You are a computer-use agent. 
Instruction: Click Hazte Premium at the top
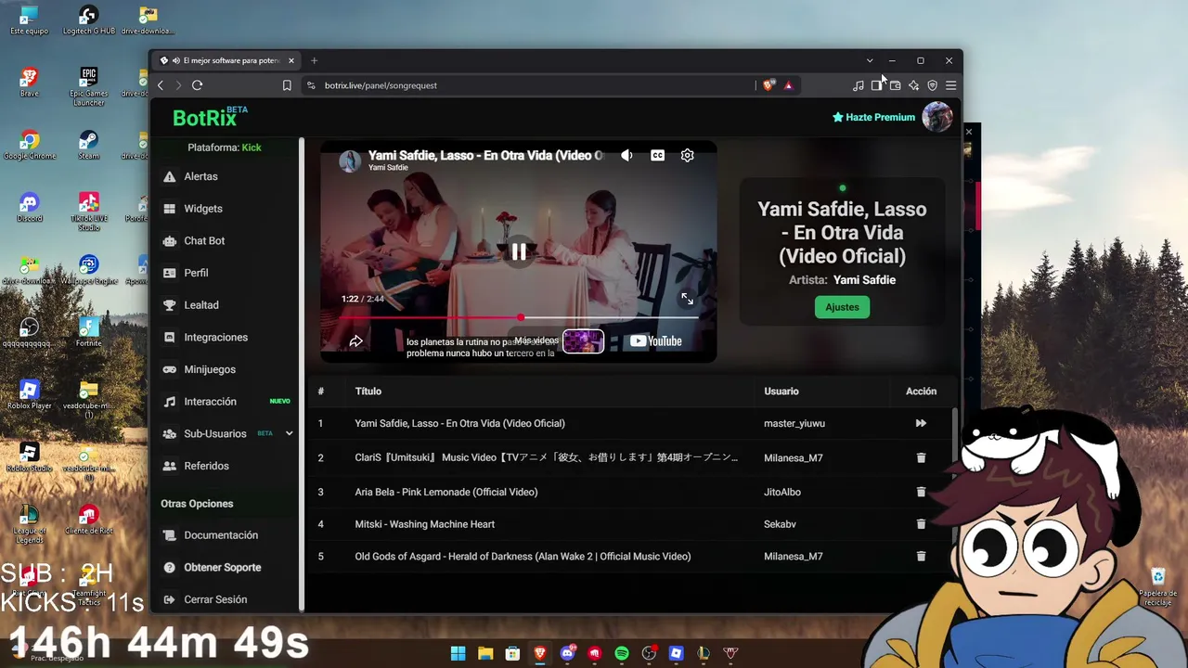[873, 118]
